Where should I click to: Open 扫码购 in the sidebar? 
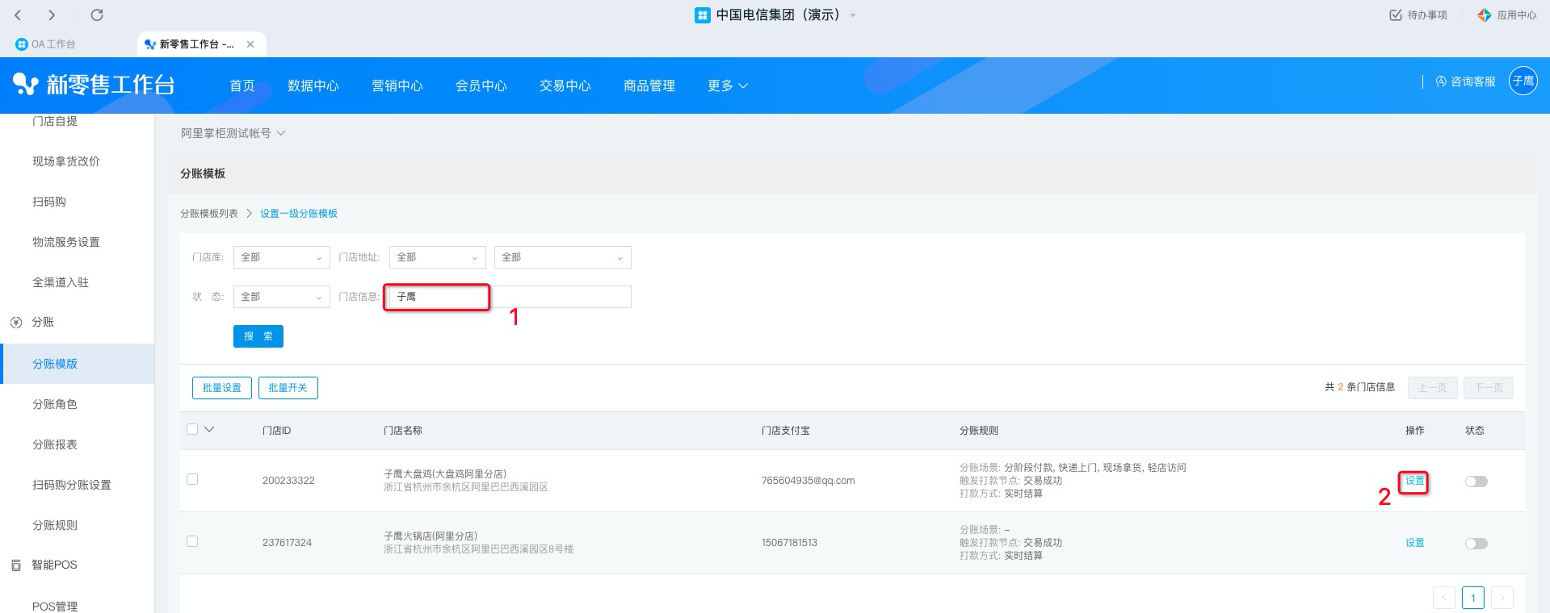point(49,202)
